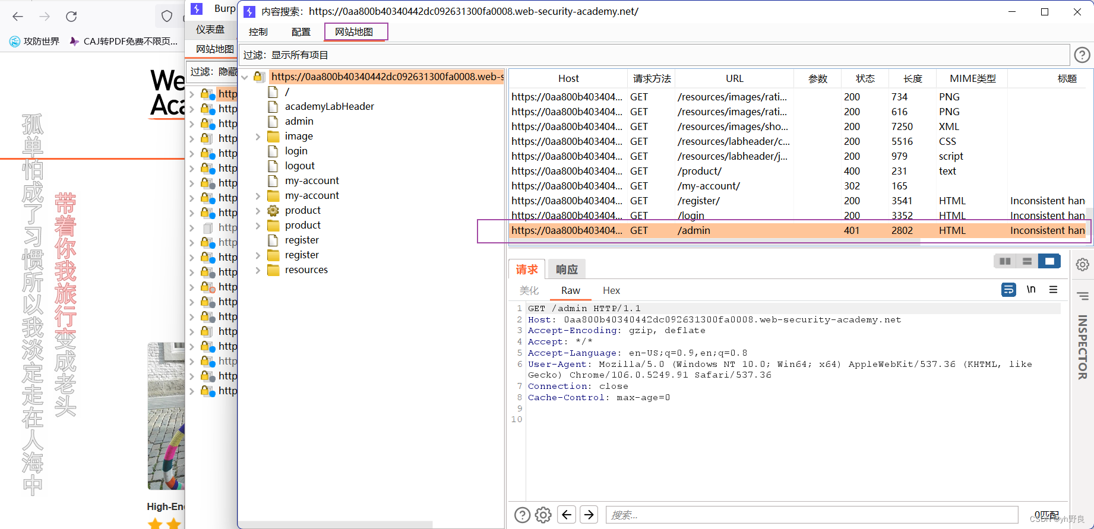The width and height of the screenshot is (1094, 529).
Task: Expand last host entry in background Burp tree
Action: pos(192,391)
